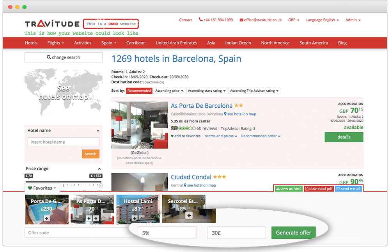Open the Flights menu in navigation bar
Screen dimensions: 390x252
[55, 43]
